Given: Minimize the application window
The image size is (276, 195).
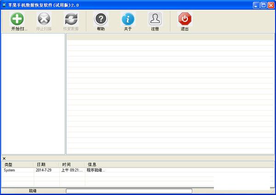Looking at the screenshot, I should 256,5.
